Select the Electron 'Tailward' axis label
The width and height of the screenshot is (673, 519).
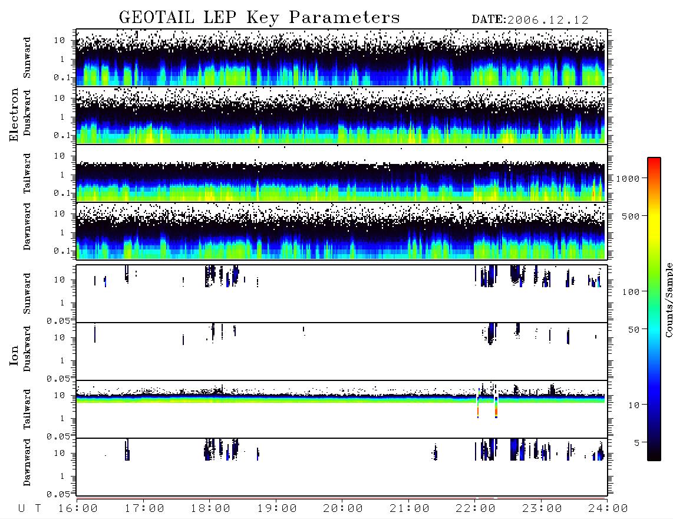click(x=27, y=173)
